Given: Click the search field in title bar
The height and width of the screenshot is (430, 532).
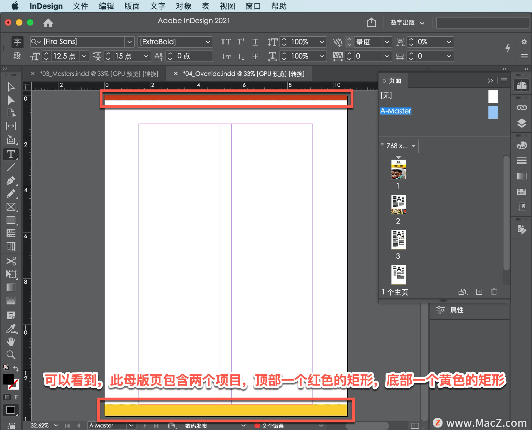Looking at the screenshot, I should pyautogui.click(x=482, y=23).
